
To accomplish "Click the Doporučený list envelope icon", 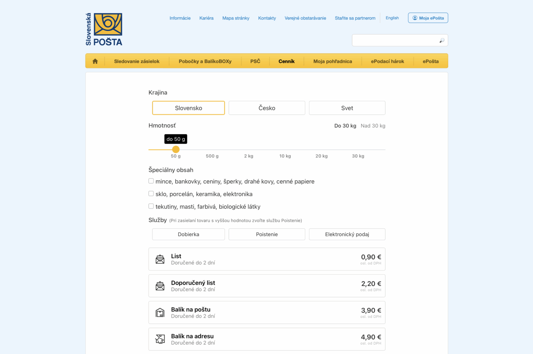I will point(160,286).
